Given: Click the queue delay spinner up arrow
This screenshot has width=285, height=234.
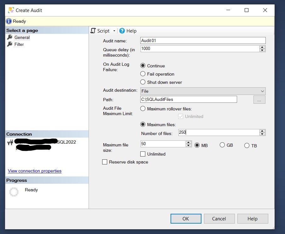Looking at the screenshot, I should (x=262, y=47).
